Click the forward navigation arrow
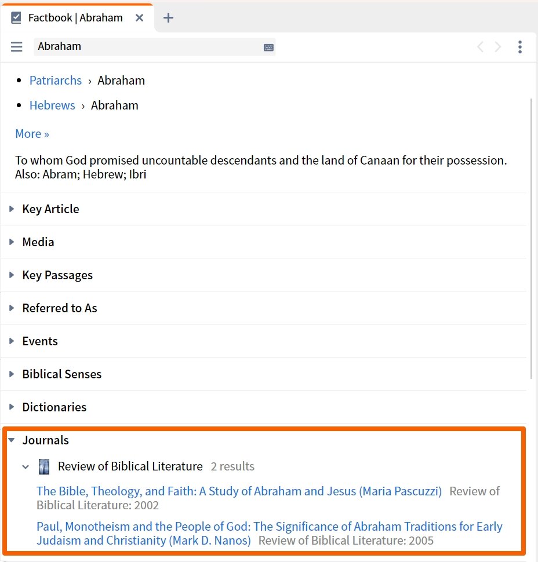Viewport: 538px width, 562px height. (x=497, y=47)
